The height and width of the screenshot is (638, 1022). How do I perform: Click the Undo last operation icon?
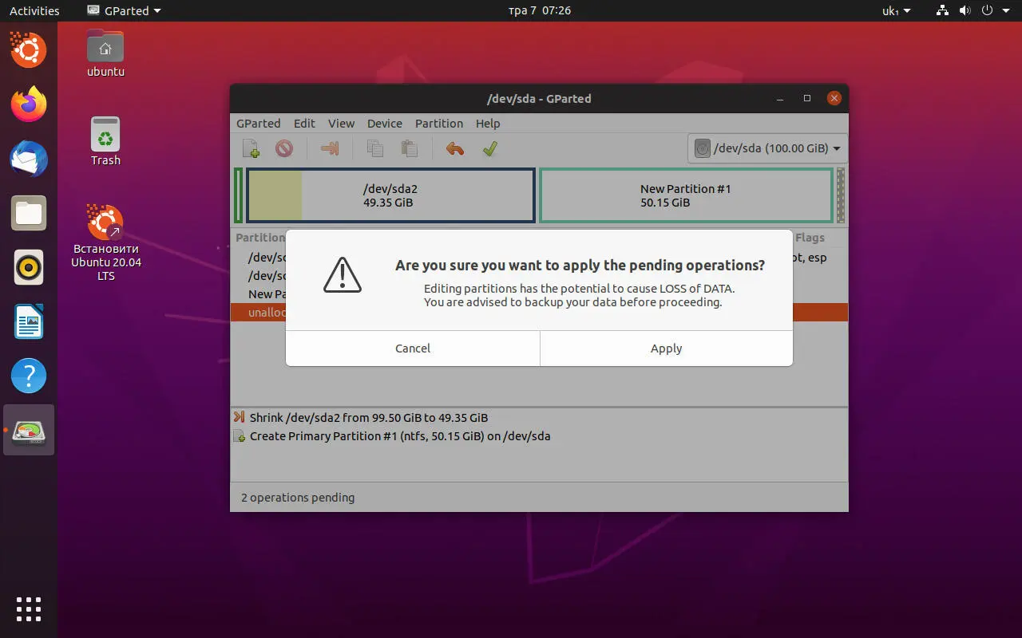(x=455, y=148)
